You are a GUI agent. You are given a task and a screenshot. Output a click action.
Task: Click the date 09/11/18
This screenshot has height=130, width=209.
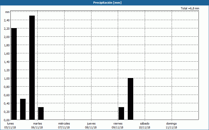(x=117, y=127)
